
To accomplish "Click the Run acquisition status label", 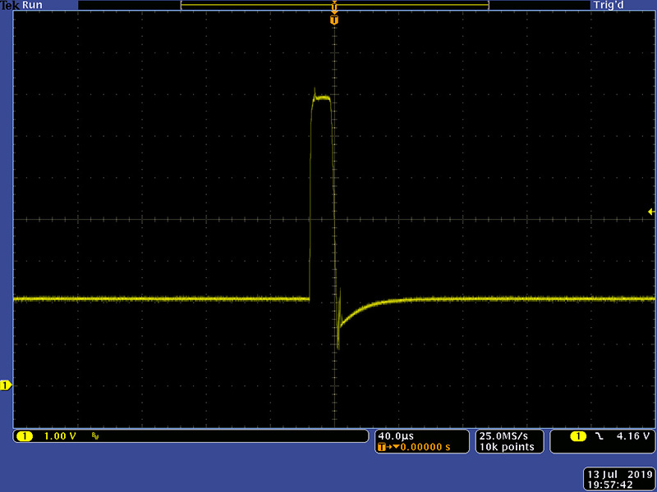I will pos(33,5).
